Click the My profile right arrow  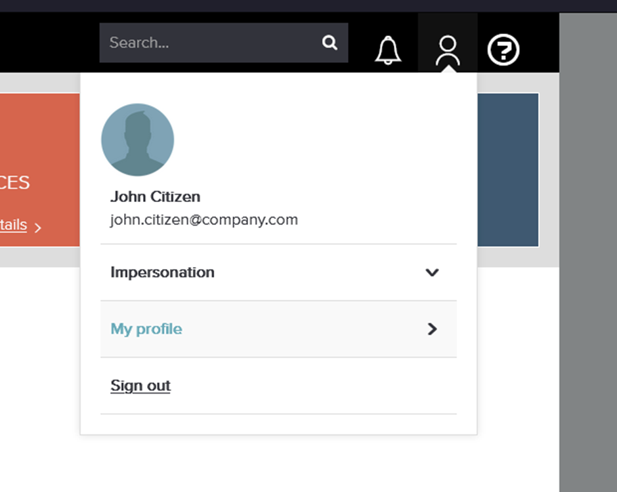[432, 329]
